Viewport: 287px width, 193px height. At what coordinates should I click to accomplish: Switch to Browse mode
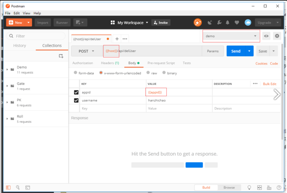click(229, 187)
